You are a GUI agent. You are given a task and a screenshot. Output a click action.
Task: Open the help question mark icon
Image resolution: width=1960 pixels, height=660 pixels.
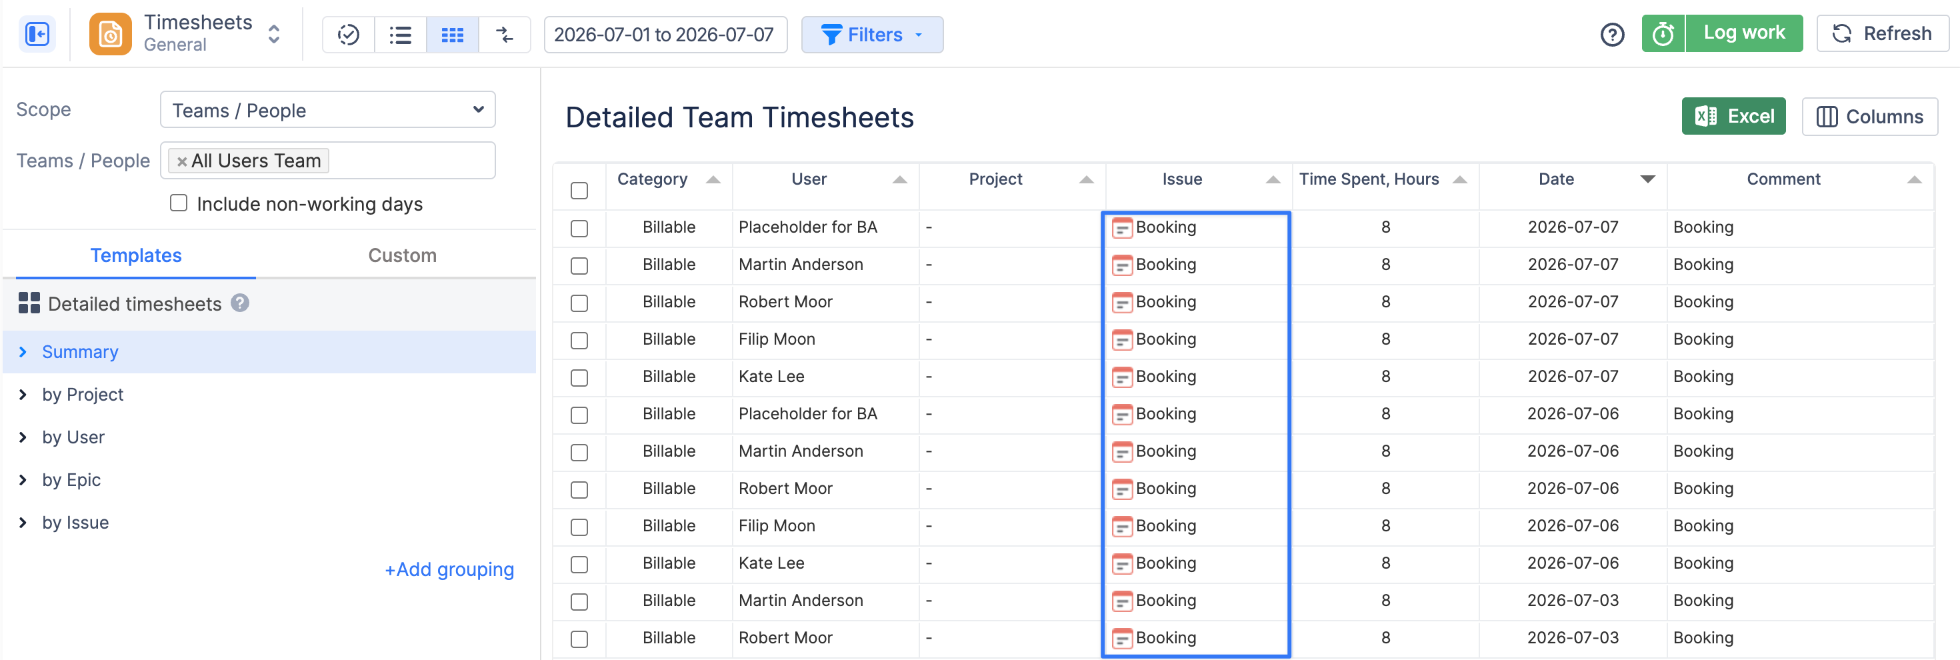click(x=1611, y=34)
